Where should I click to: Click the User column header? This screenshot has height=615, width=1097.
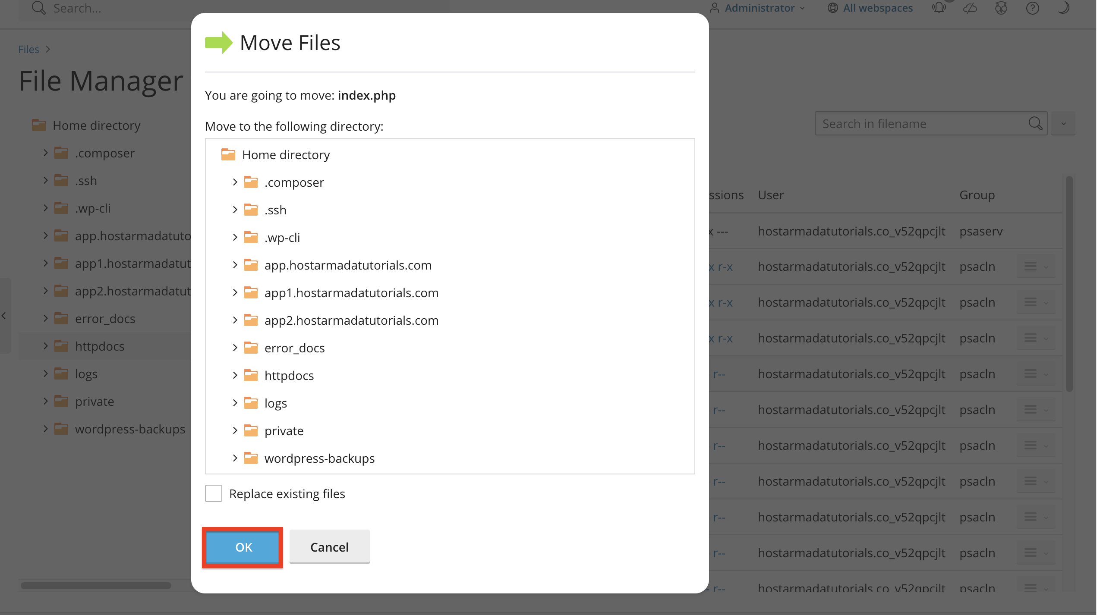click(x=771, y=195)
